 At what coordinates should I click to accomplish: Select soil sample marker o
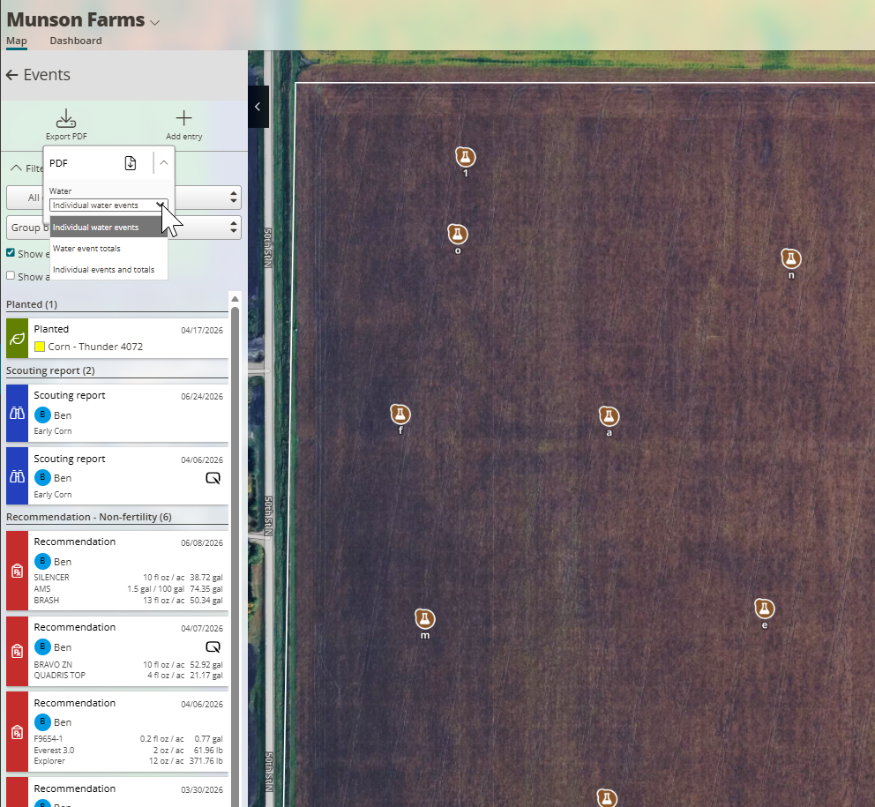coord(458,235)
